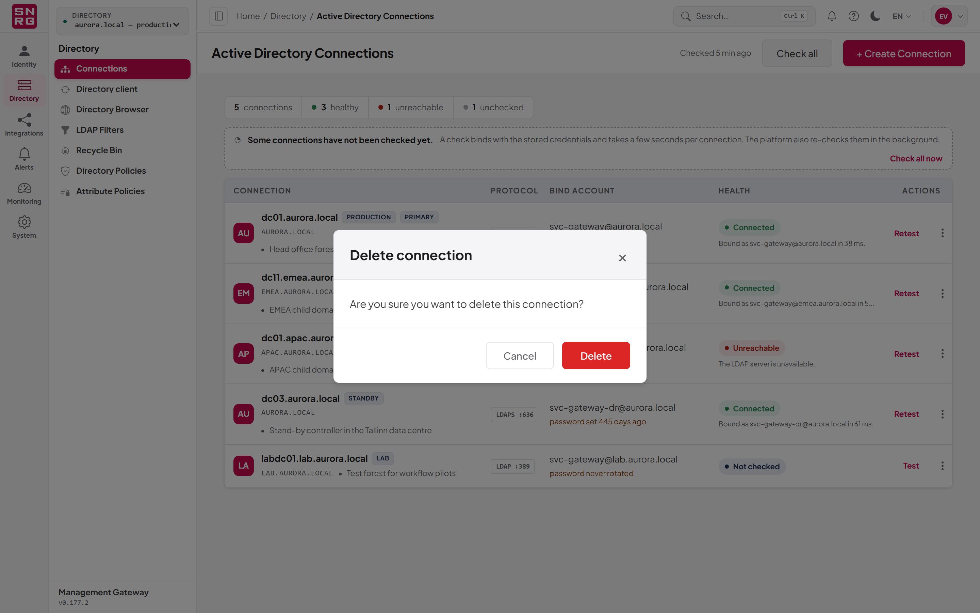This screenshot has width=980, height=613.
Task: Retest dc01.aurora.local connection
Action: click(x=906, y=233)
